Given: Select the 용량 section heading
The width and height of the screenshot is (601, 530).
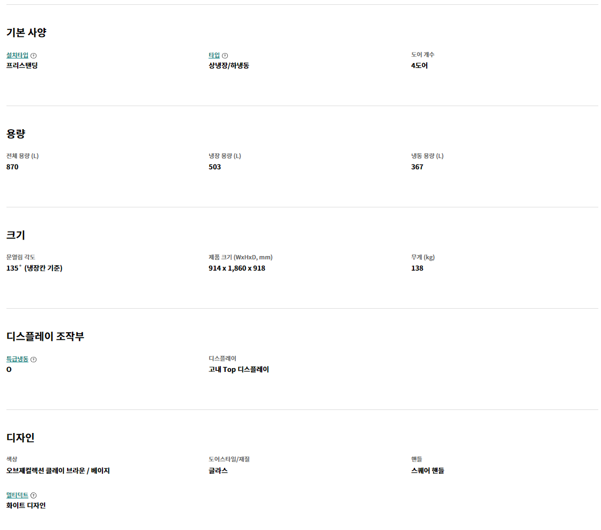Looking at the screenshot, I should point(16,134).
